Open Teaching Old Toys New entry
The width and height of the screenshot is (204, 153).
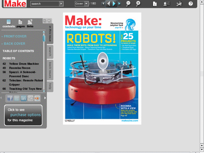[x=22, y=89]
